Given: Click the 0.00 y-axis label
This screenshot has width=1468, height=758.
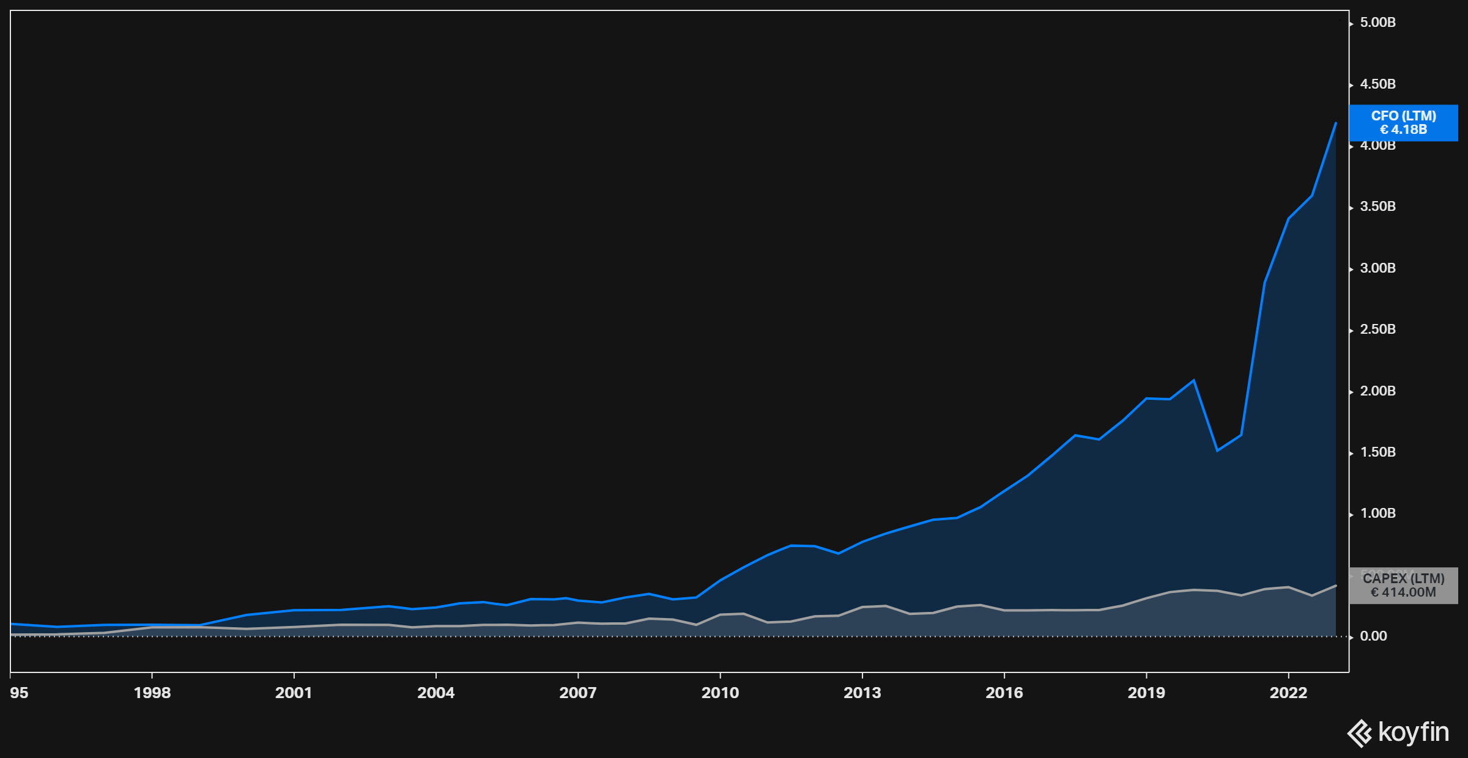Looking at the screenshot, I should (x=1373, y=636).
